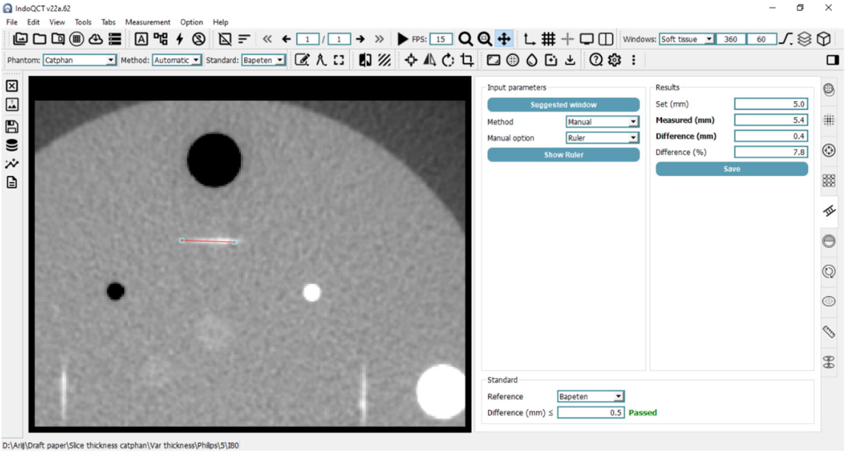The height and width of the screenshot is (452, 845).
Task: Open the help question mark icon
Action: tap(596, 60)
